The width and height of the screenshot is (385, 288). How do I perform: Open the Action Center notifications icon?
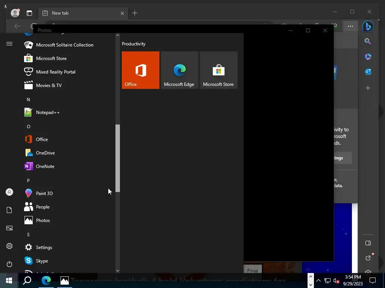pos(373,280)
